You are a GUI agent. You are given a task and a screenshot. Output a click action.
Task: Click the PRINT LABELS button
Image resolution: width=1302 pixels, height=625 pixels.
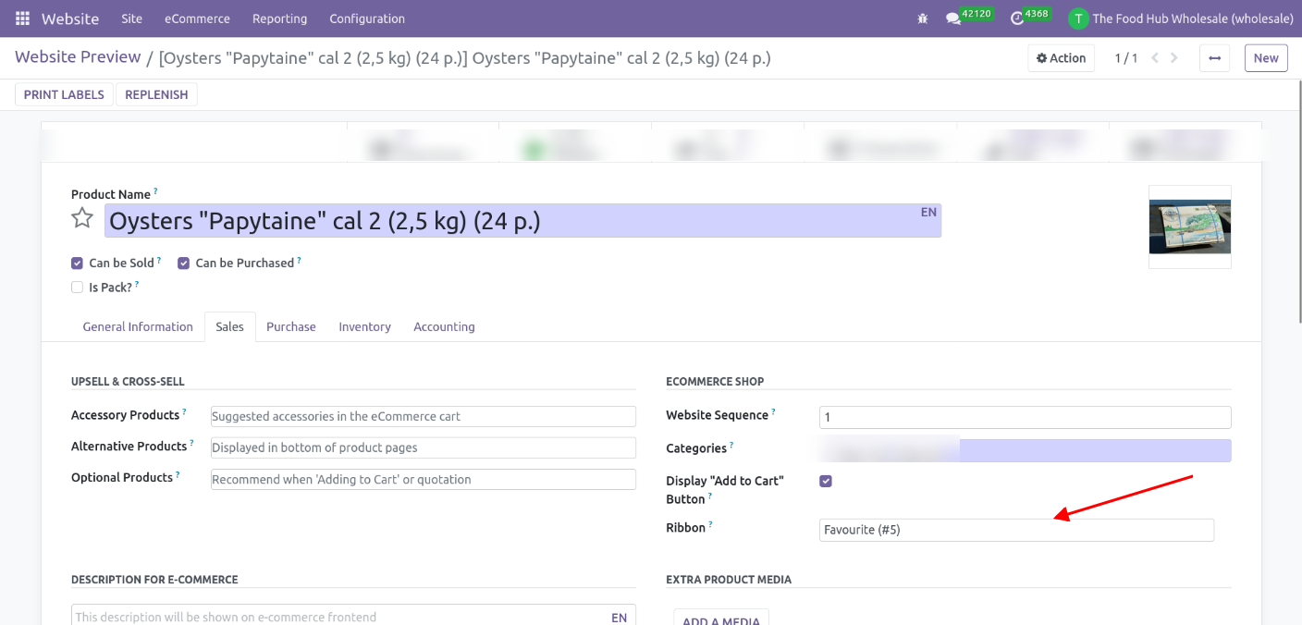(x=64, y=94)
